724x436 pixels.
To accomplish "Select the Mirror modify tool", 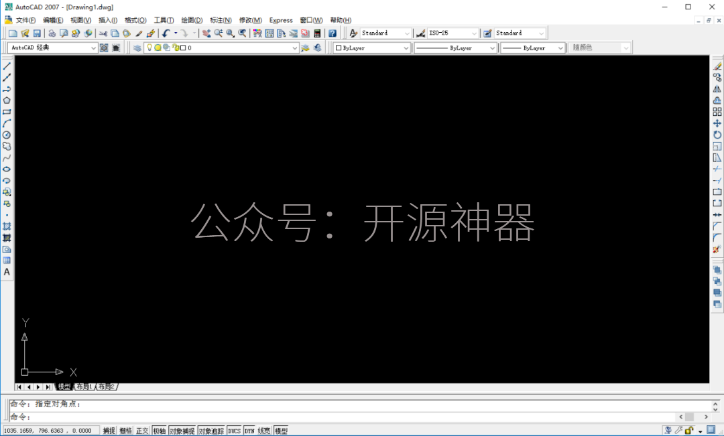I will click(x=717, y=89).
